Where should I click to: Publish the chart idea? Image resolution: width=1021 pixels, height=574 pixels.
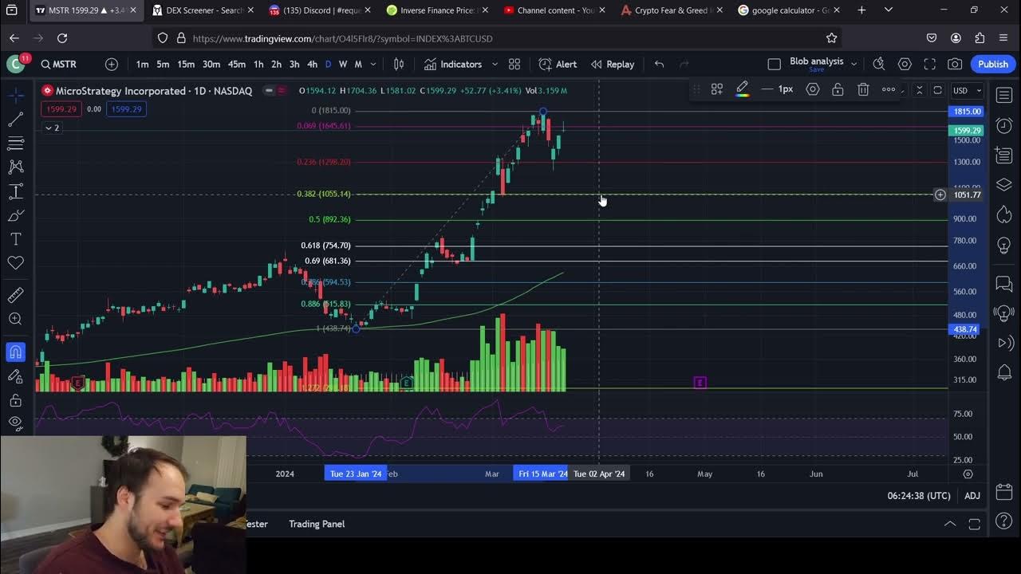[x=993, y=65]
